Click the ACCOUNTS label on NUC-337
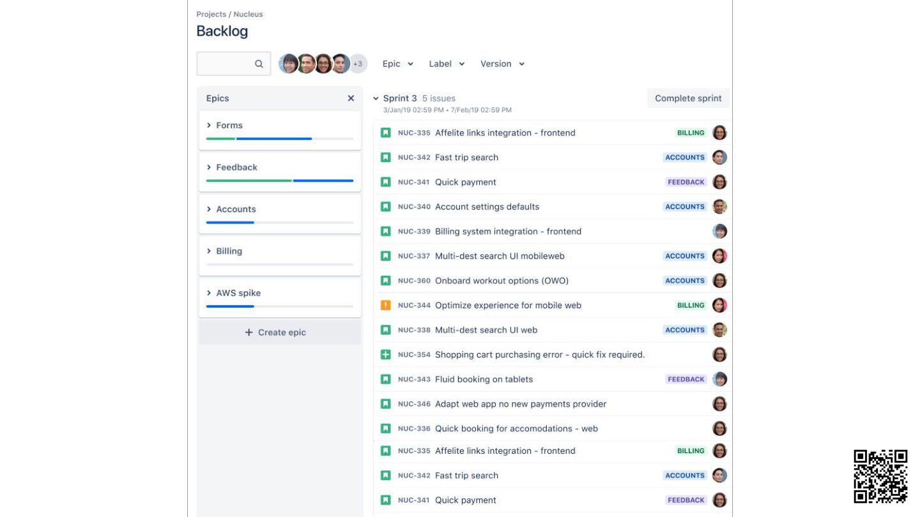This screenshot has height=517, width=920. [x=685, y=256]
